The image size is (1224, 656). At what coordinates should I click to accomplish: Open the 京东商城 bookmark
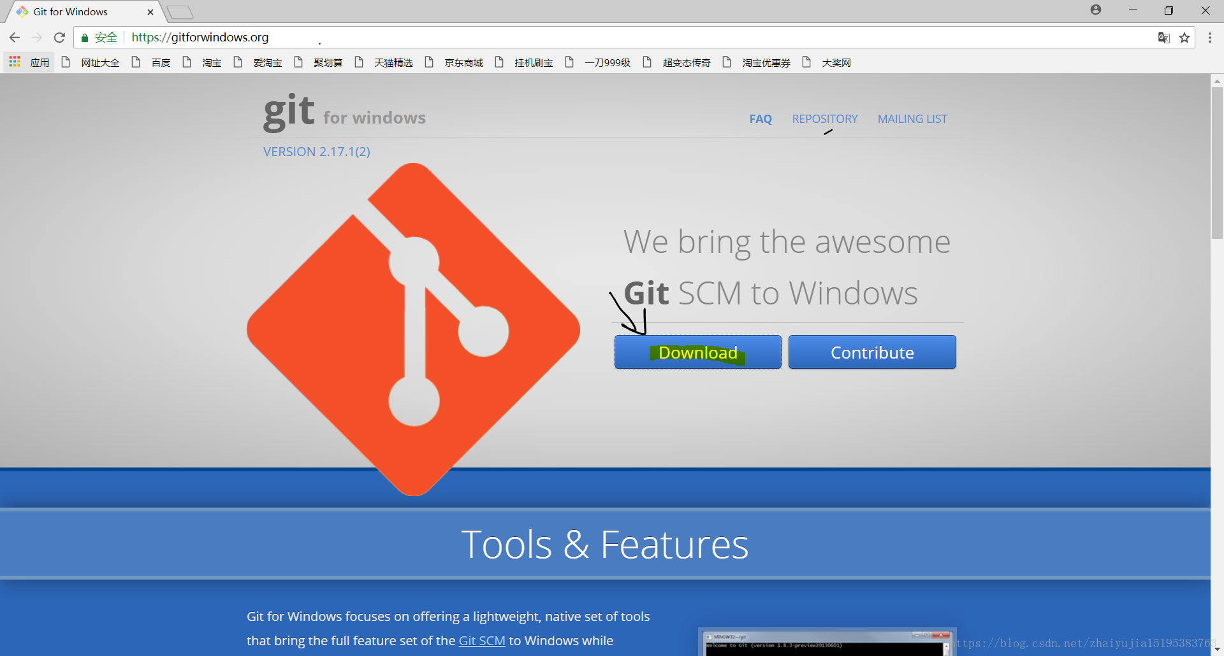coord(453,62)
